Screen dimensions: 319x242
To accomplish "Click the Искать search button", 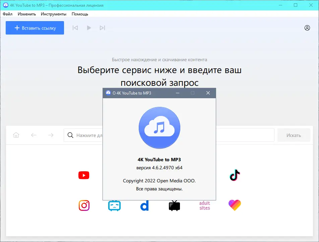I will 294,135.
